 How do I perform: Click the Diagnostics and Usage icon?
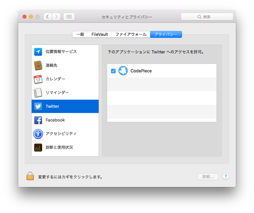tap(38, 148)
